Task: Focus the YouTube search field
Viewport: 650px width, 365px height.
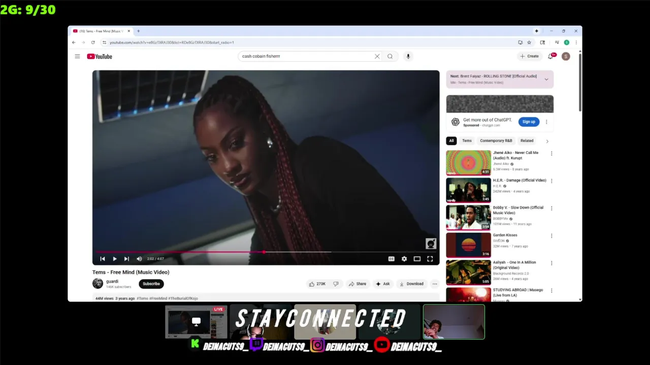Action: (x=306, y=56)
